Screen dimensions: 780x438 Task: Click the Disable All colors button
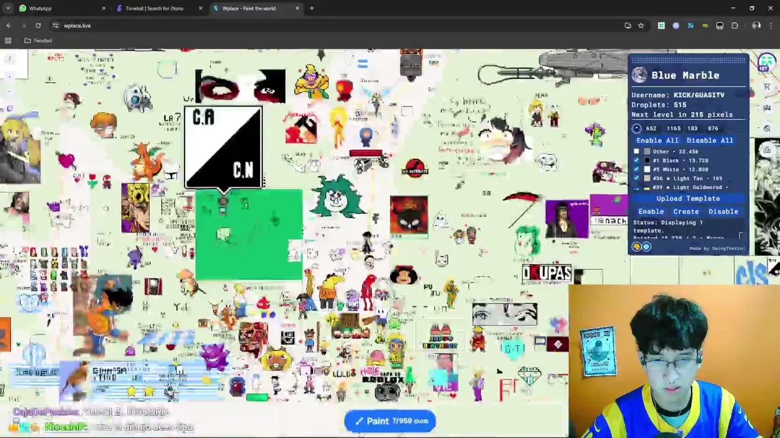click(710, 141)
